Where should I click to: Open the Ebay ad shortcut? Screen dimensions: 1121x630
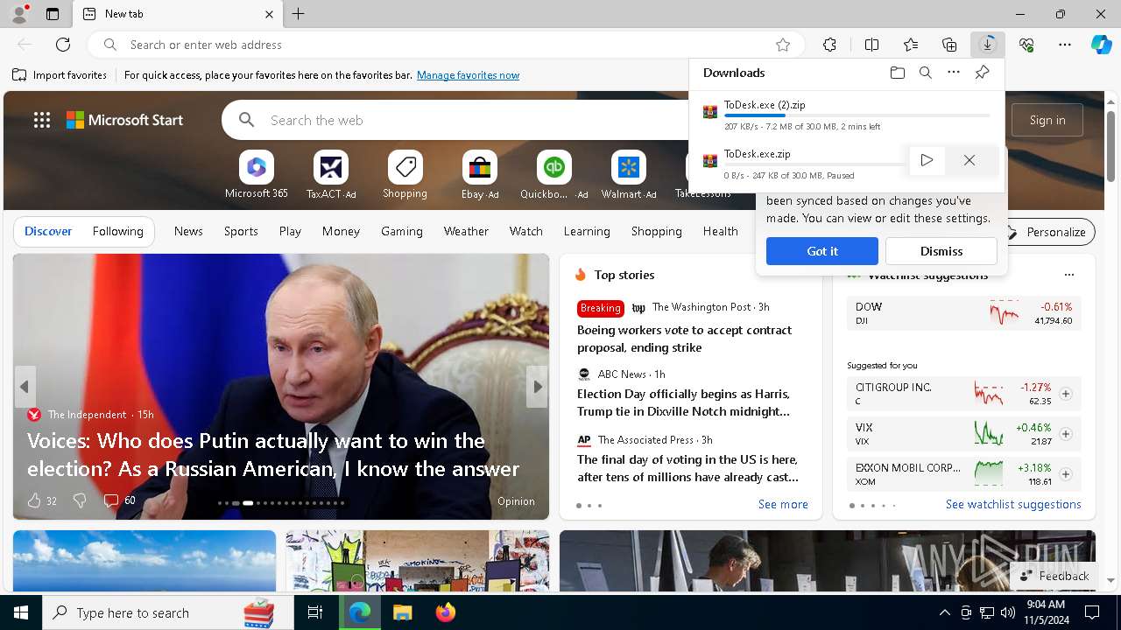tap(480, 175)
